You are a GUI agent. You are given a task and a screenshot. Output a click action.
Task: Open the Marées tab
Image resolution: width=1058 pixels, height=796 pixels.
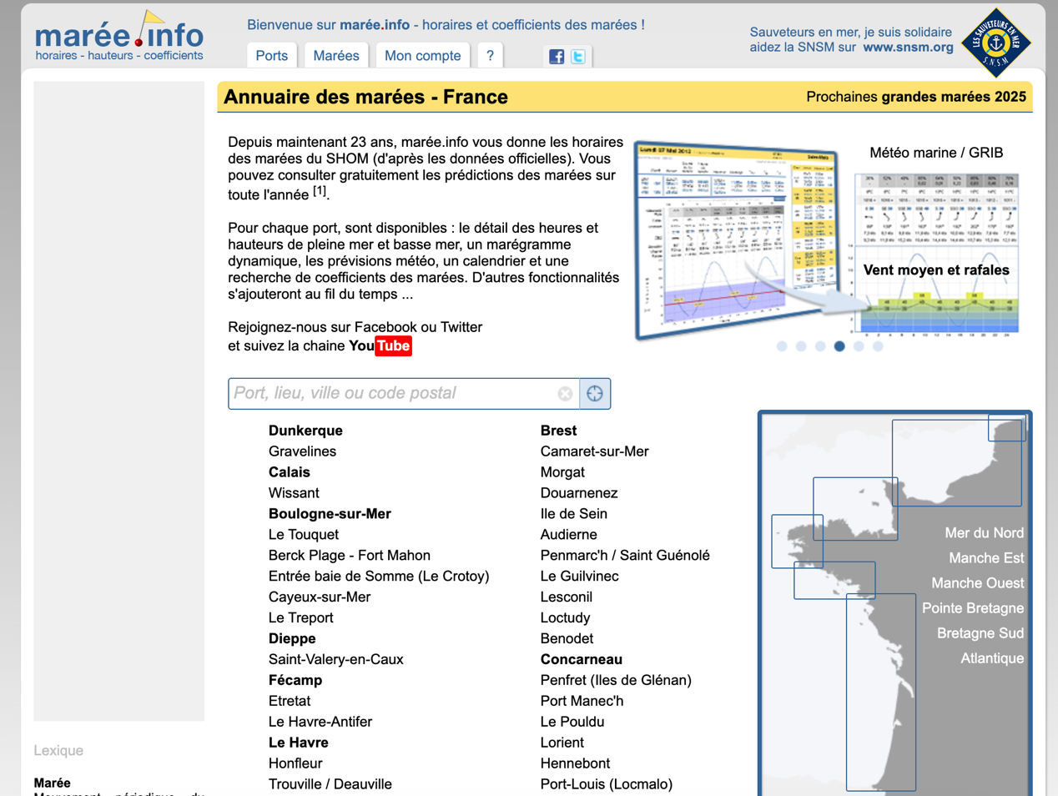pos(336,56)
